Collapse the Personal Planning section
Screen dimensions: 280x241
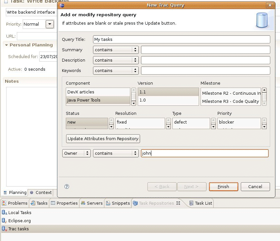[x=6, y=45]
